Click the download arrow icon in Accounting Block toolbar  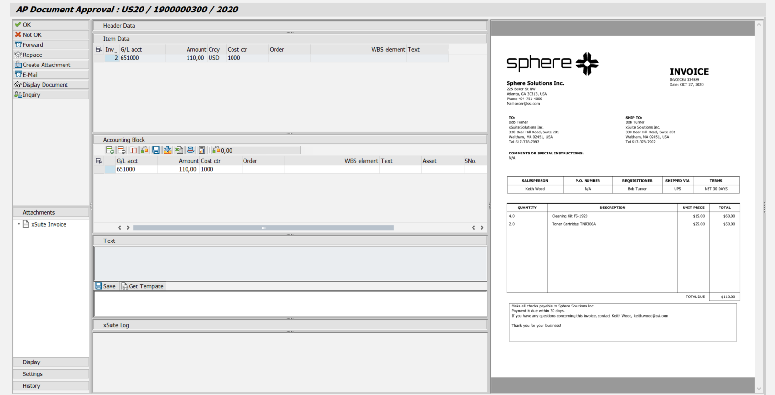[167, 150]
